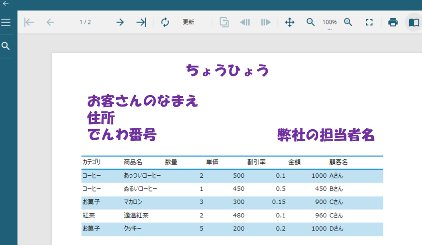
Task: Click the 更新 button
Action: [188, 22]
